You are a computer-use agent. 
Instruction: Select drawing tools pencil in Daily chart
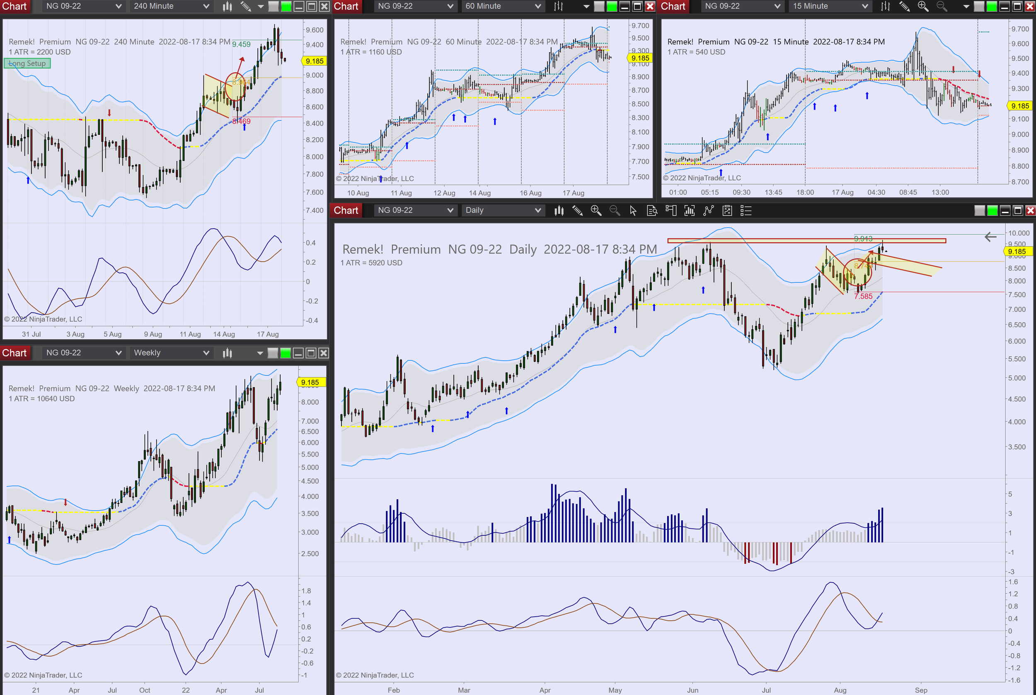[577, 211]
